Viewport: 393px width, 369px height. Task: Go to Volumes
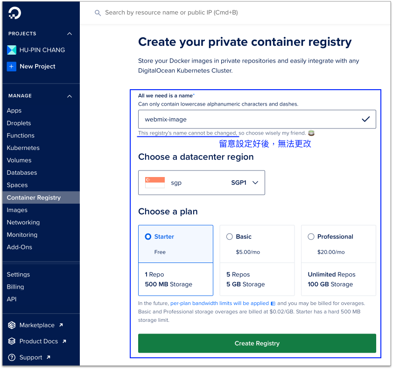coord(19,160)
